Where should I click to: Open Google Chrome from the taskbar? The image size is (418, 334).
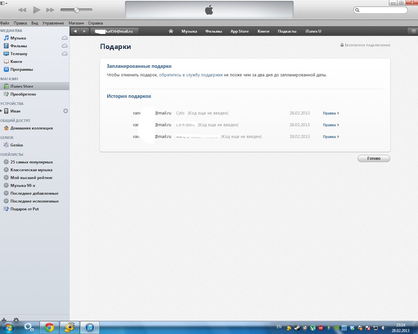point(49,327)
